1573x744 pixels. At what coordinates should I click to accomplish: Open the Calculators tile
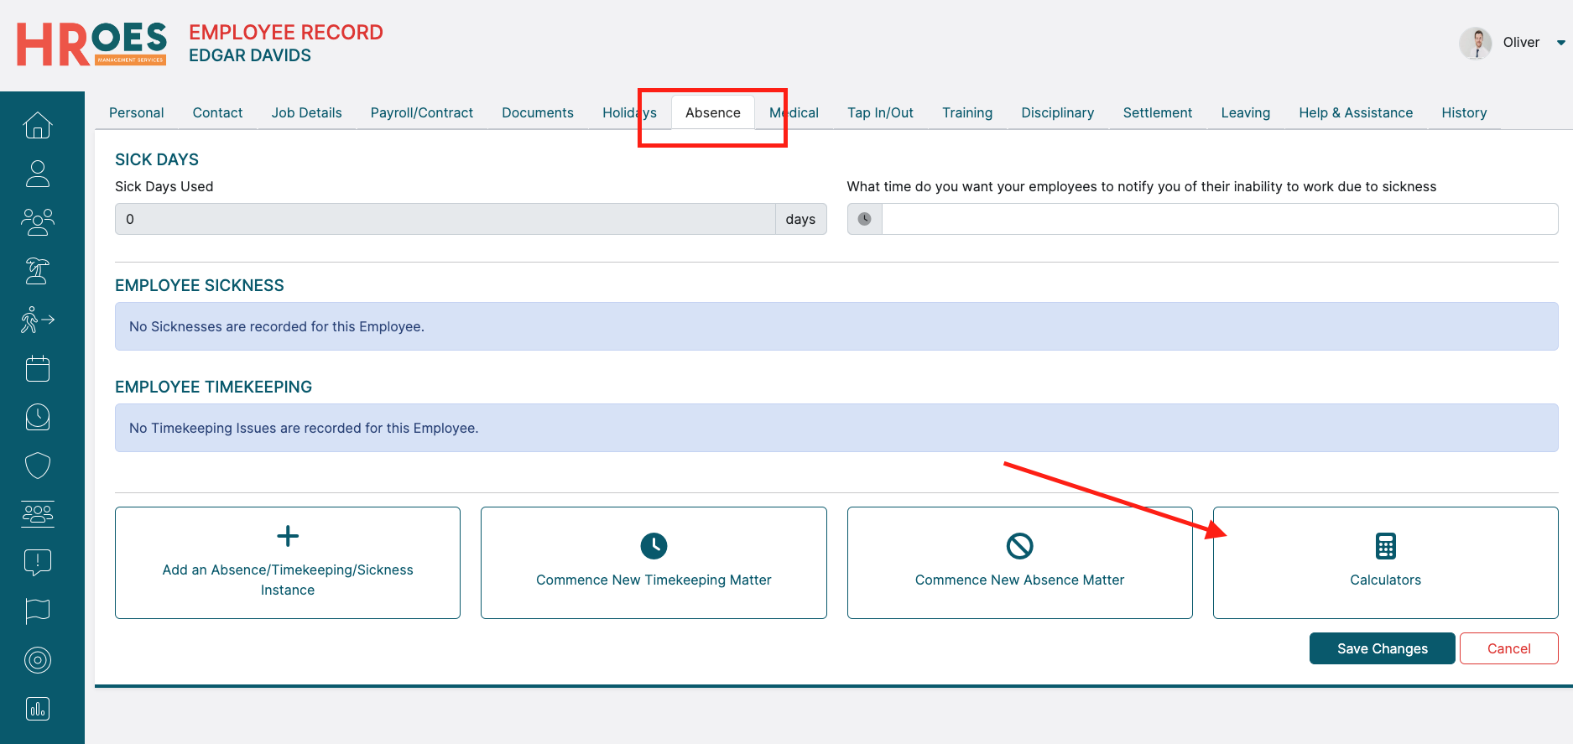(1385, 563)
